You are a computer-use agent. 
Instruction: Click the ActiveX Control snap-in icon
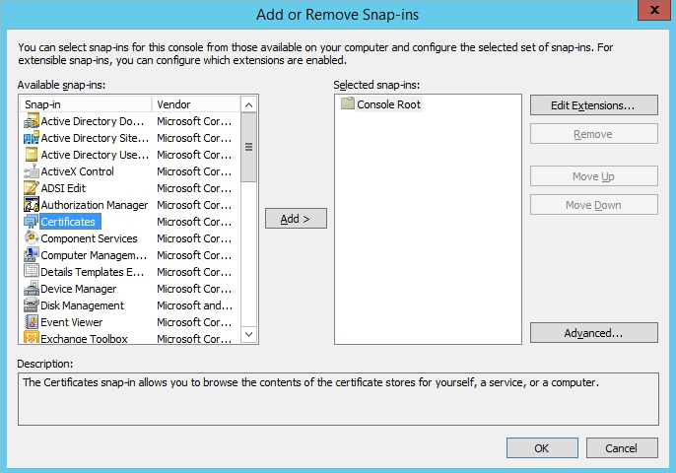pos(31,171)
